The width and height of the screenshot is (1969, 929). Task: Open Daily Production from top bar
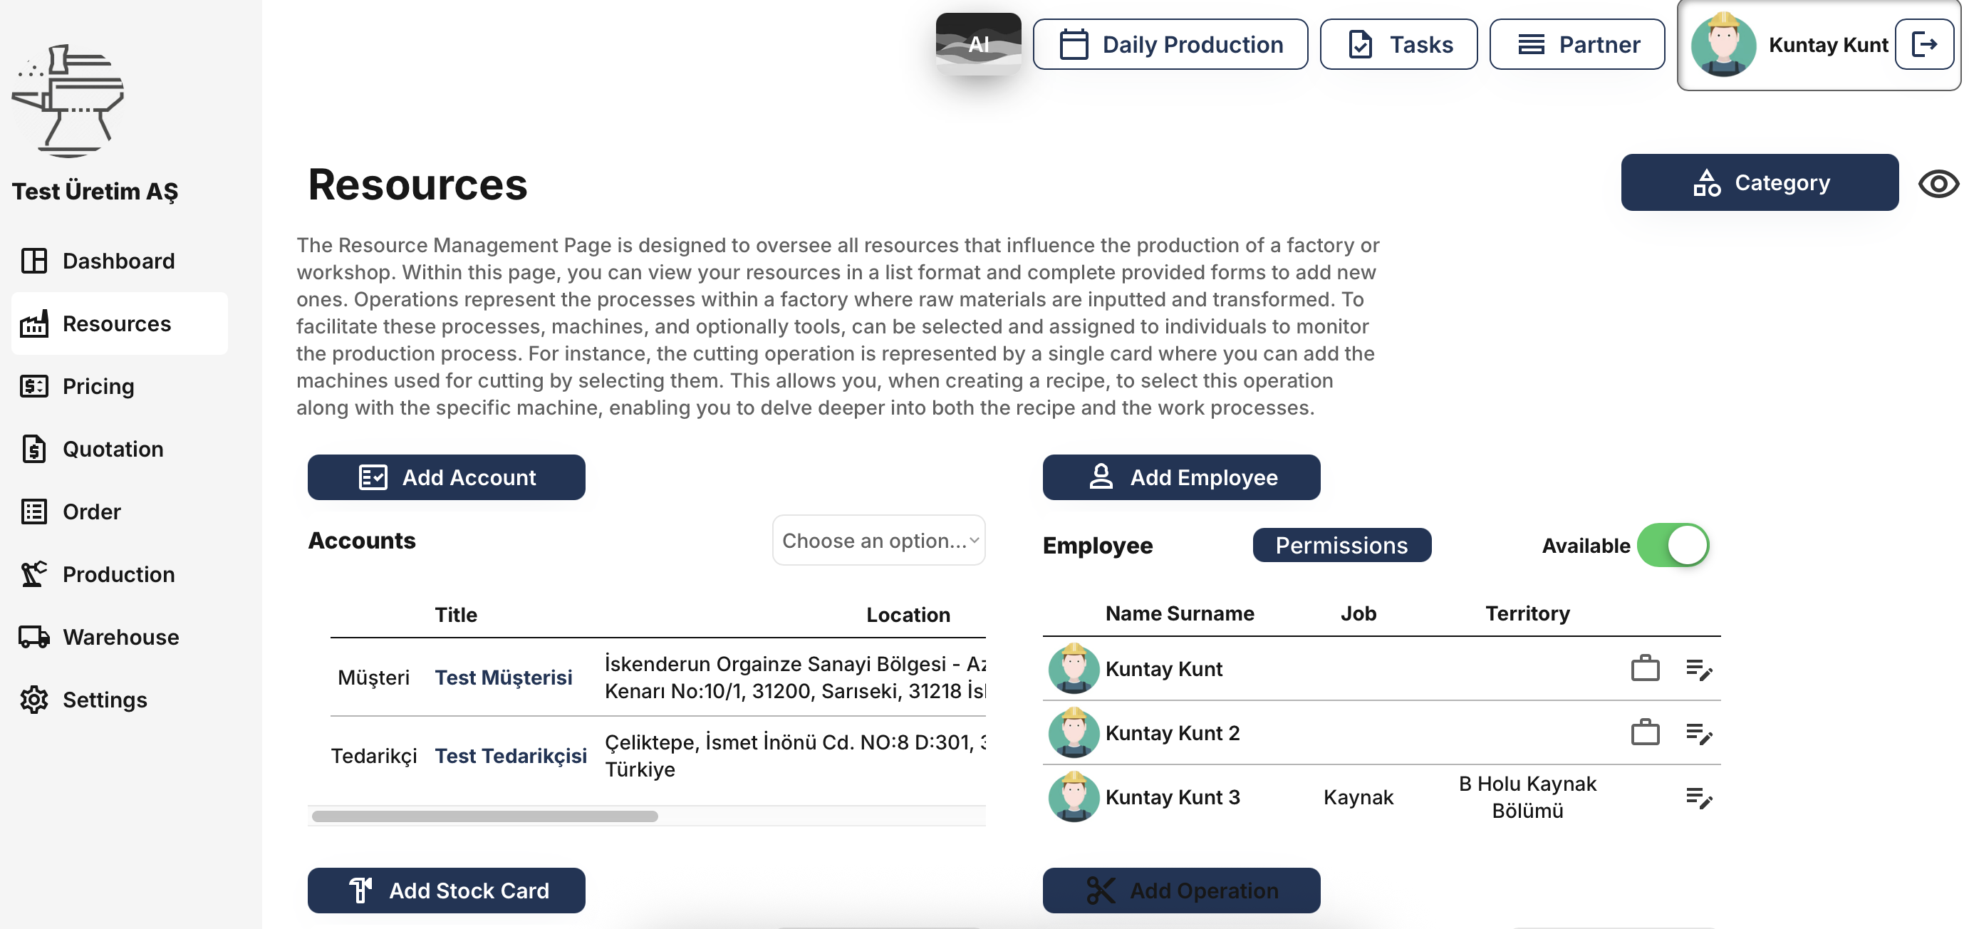pyautogui.click(x=1170, y=45)
